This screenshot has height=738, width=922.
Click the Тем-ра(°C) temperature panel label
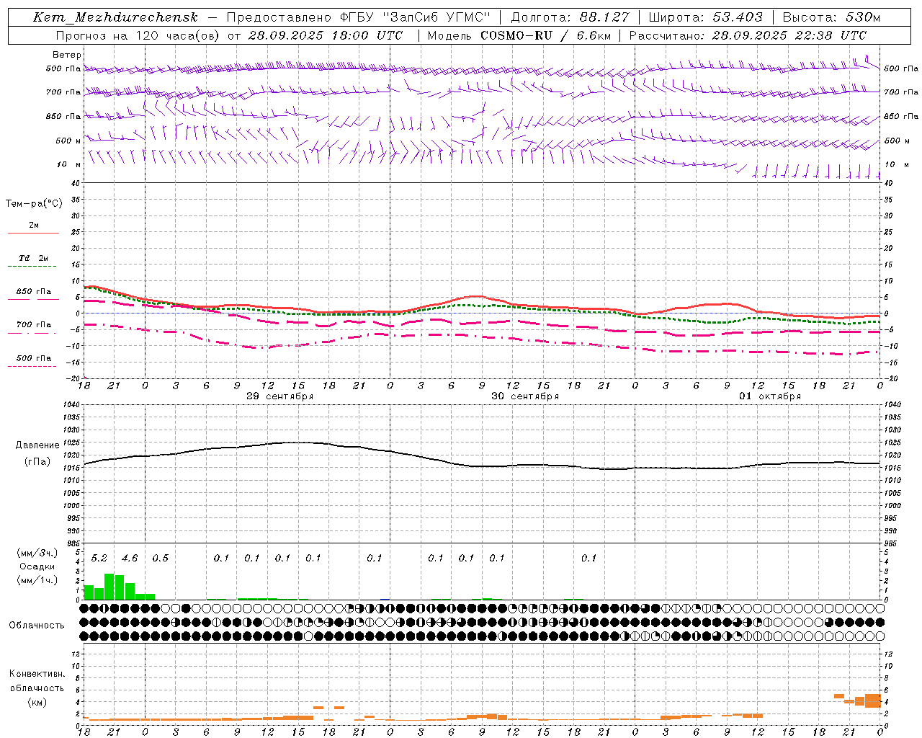(x=34, y=204)
